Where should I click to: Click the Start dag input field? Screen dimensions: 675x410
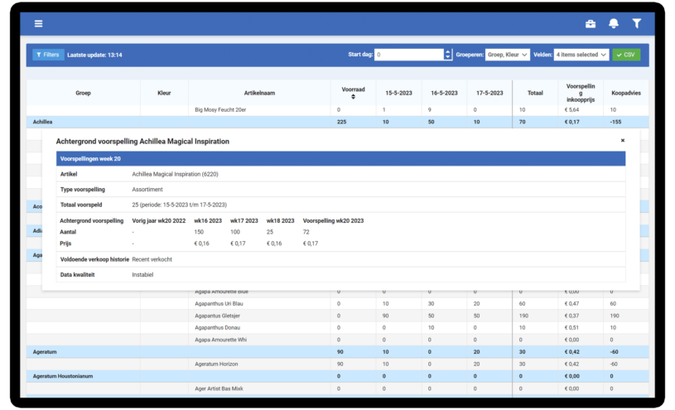[x=408, y=55]
